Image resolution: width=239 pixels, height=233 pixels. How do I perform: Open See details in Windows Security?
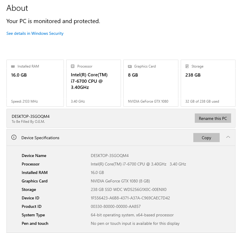tap(35, 33)
